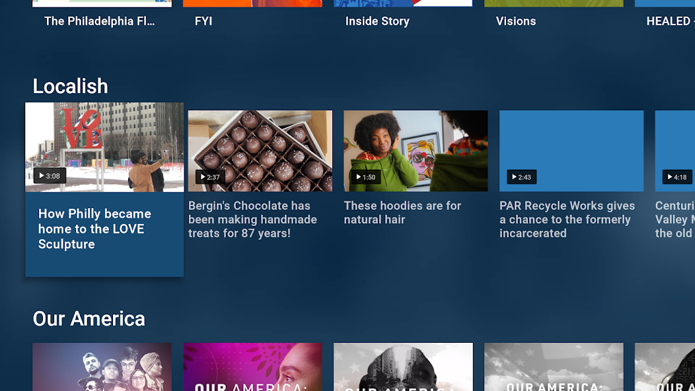Open the LOVE sculpture thumbnail image
Screen dimensions: 695x391
(104, 147)
